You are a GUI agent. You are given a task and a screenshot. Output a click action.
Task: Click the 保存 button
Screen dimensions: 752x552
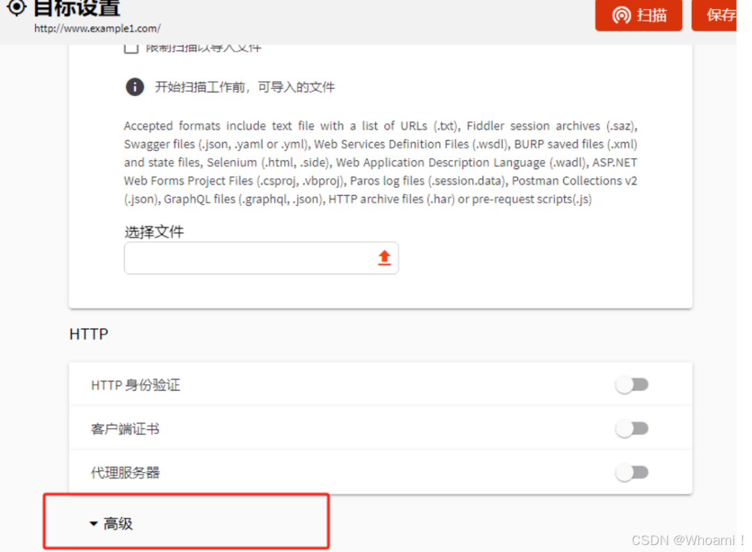click(x=714, y=15)
